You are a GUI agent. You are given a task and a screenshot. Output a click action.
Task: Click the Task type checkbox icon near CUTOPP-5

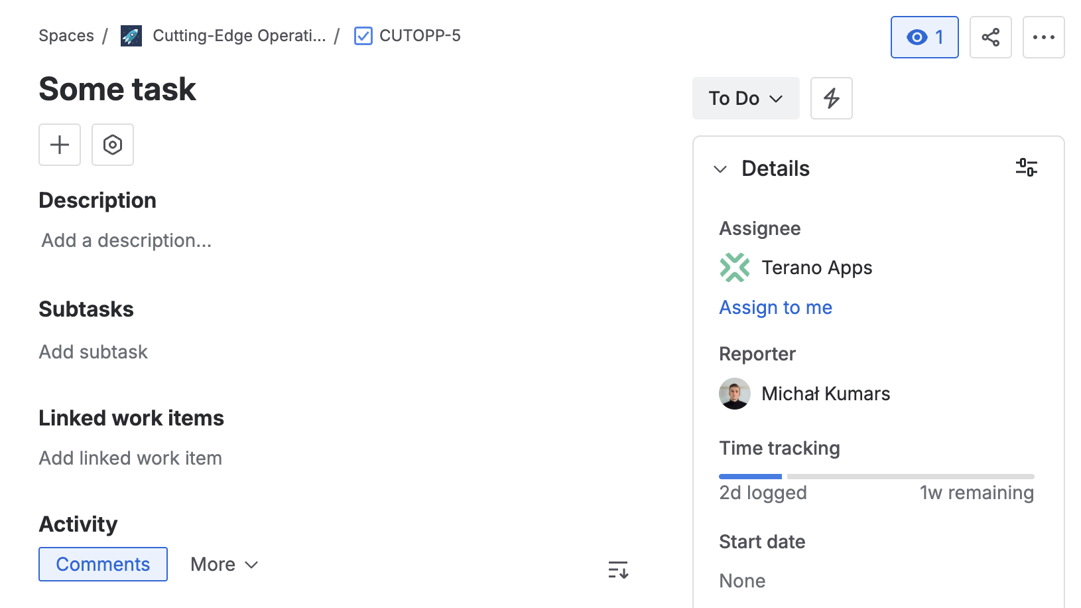(x=363, y=36)
